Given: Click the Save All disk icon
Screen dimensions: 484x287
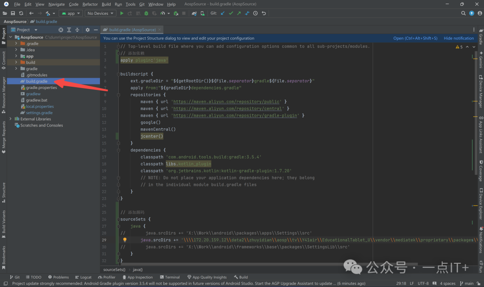Looking at the screenshot, I should (13, 13).
